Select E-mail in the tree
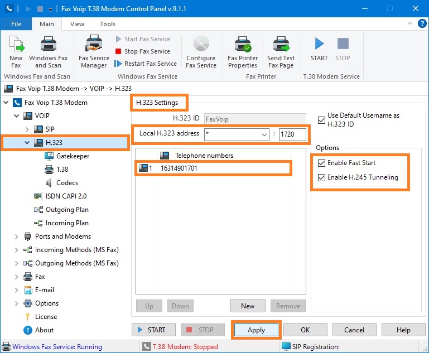 pos(44,290)
